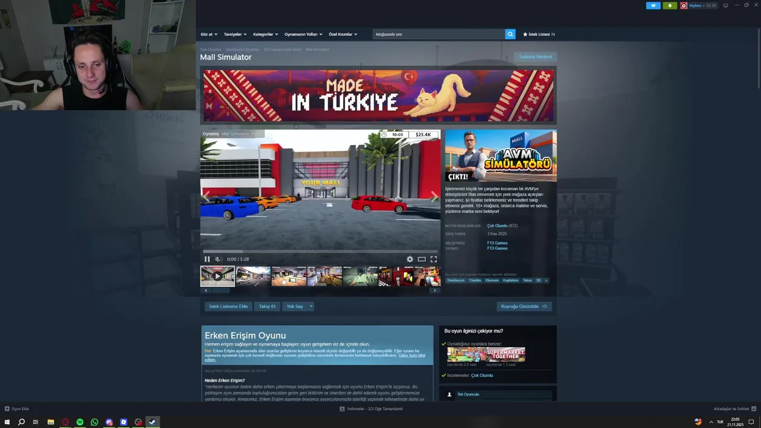Open the Tavsiyeler menu
Screen dimensions: 761x428
[x=235, y=34]
